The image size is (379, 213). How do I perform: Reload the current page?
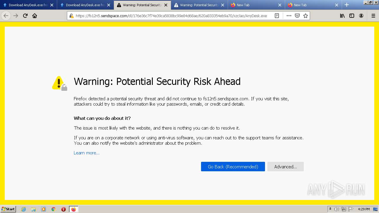(25, 16)
